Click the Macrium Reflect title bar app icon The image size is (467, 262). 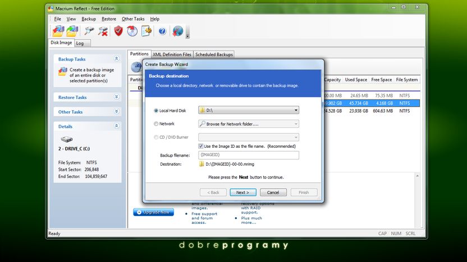[x=51, y=8]
